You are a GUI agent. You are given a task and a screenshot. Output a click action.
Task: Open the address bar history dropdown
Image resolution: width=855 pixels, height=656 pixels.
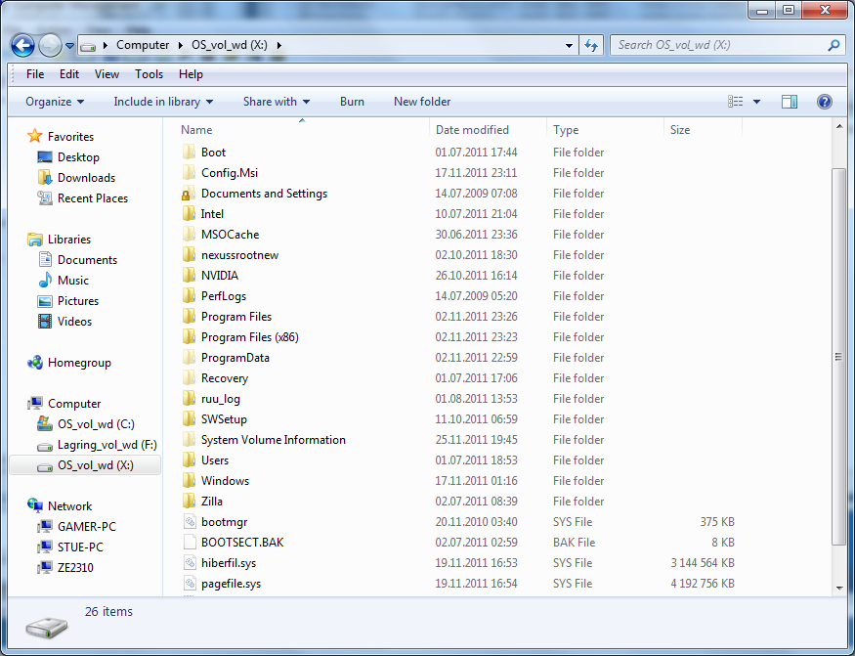click(x=569, y=45)
